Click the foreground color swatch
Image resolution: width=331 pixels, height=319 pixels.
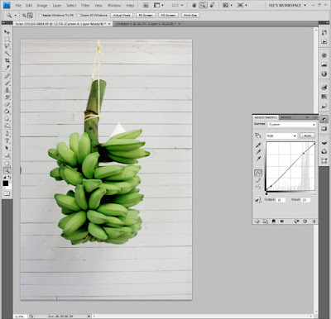tap(5, 183)
